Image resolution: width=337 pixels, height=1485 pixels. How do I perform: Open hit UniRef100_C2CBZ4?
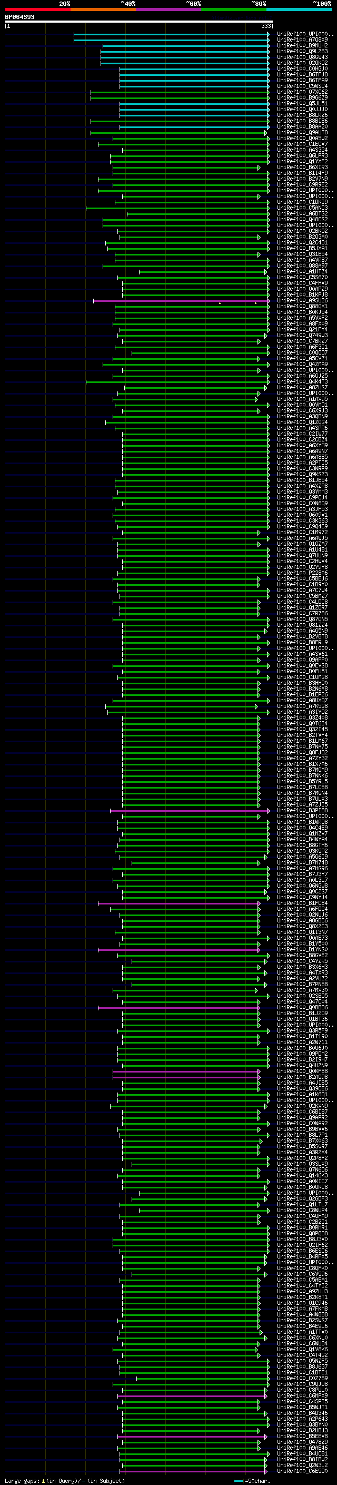pos(302,440)
